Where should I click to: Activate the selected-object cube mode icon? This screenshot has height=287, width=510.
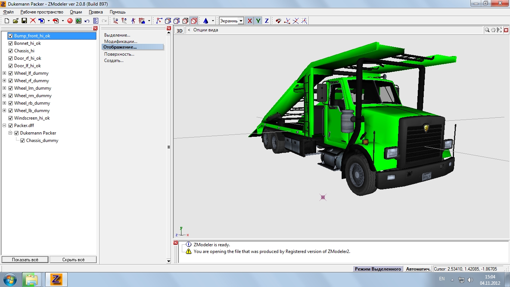point(194,21)
